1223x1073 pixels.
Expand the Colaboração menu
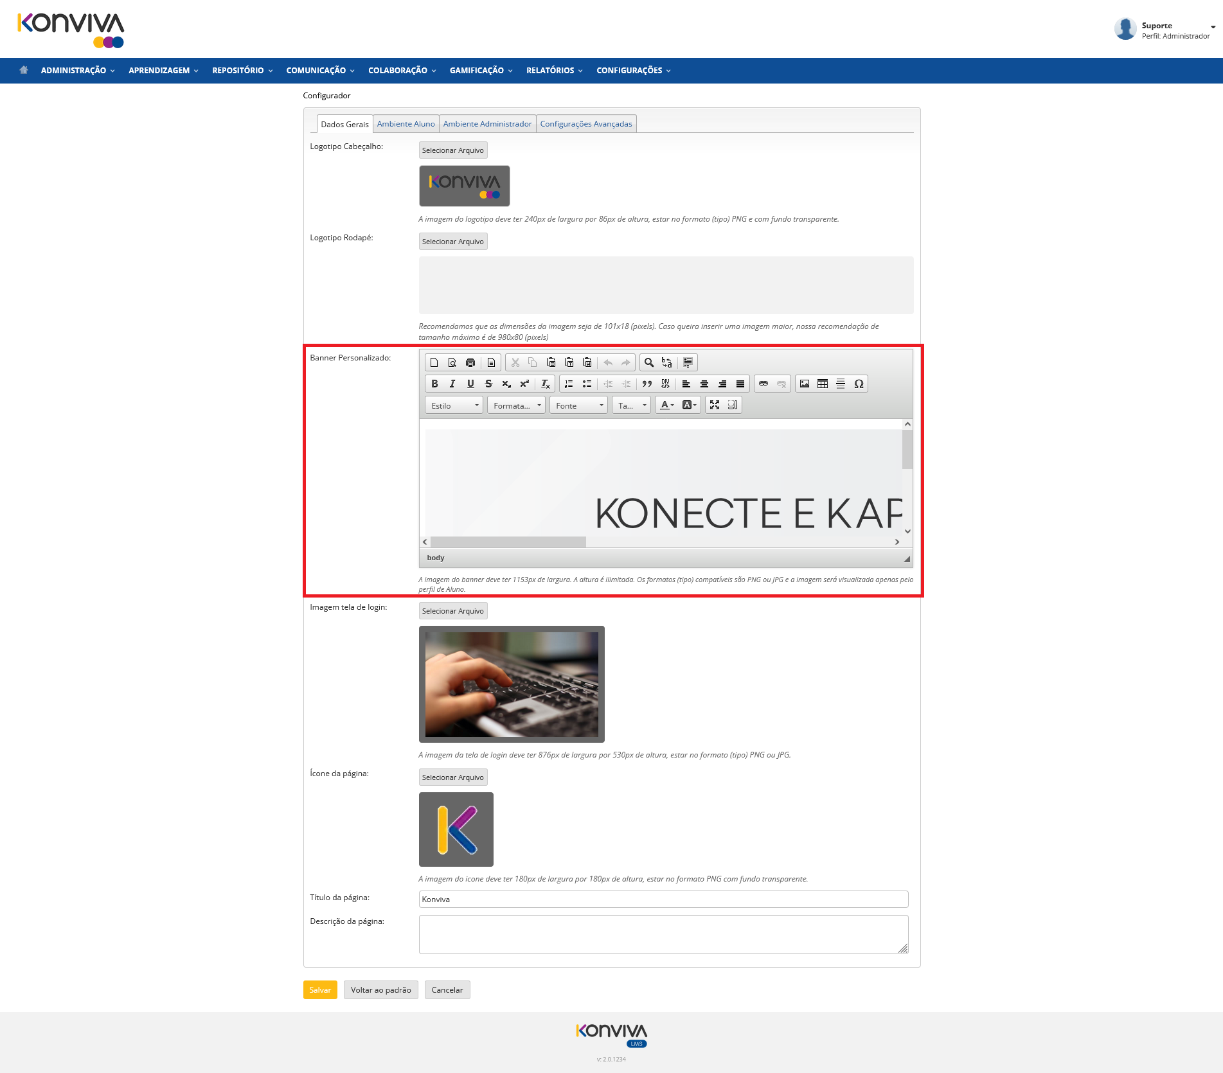[x=402, y=71]
